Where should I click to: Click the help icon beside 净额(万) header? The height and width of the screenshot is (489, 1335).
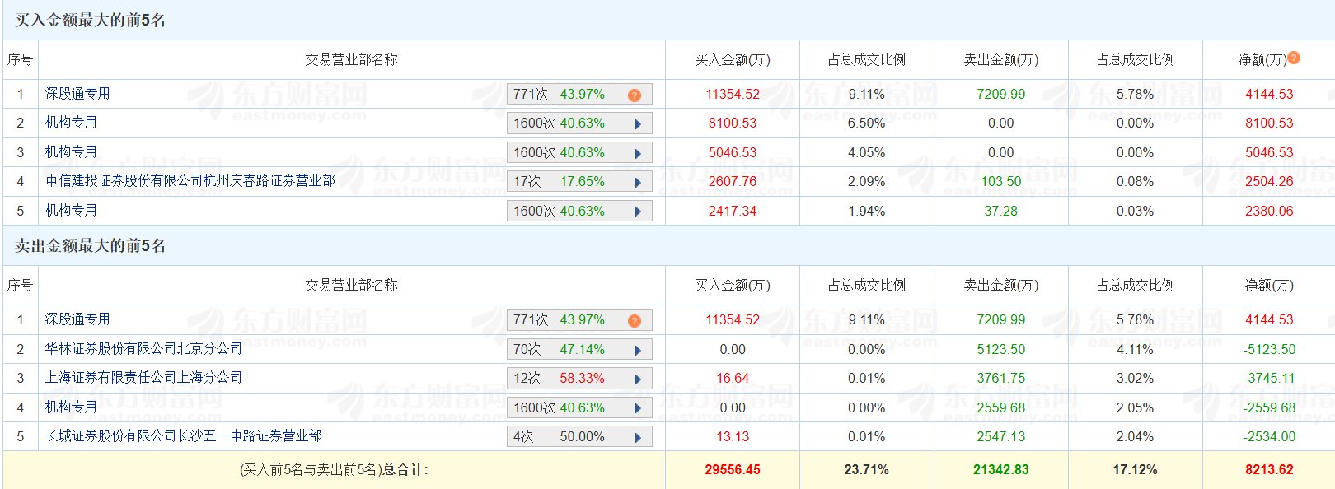pos(1294,58)
